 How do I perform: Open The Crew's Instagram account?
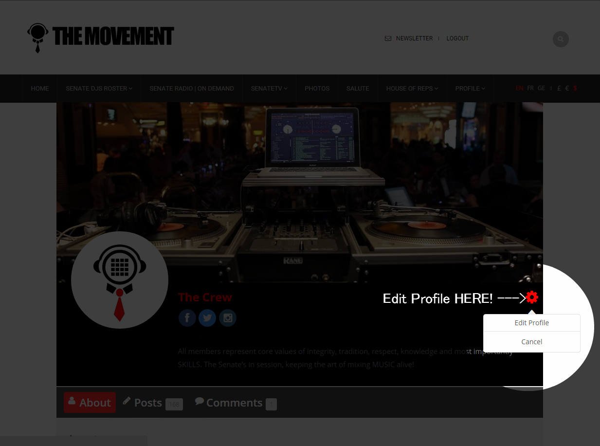[x=228, y=317]
